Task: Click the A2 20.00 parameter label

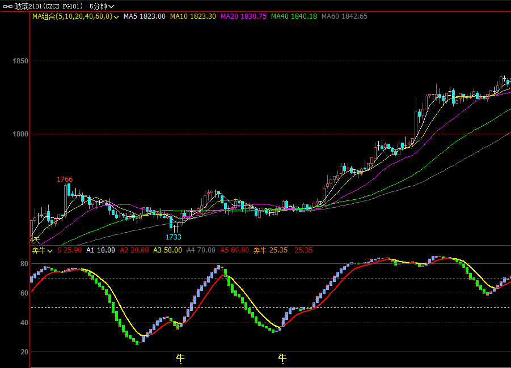Action: click(134, 250)
